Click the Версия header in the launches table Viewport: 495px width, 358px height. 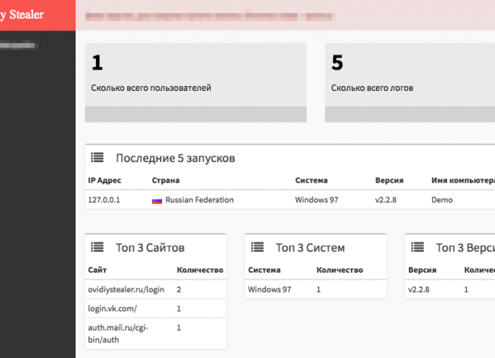(x=390, y=180)
